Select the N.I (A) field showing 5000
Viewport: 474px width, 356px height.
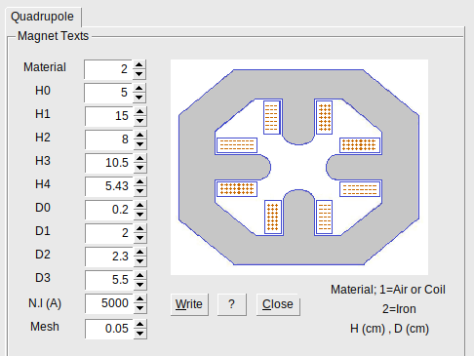coord(109,303)
